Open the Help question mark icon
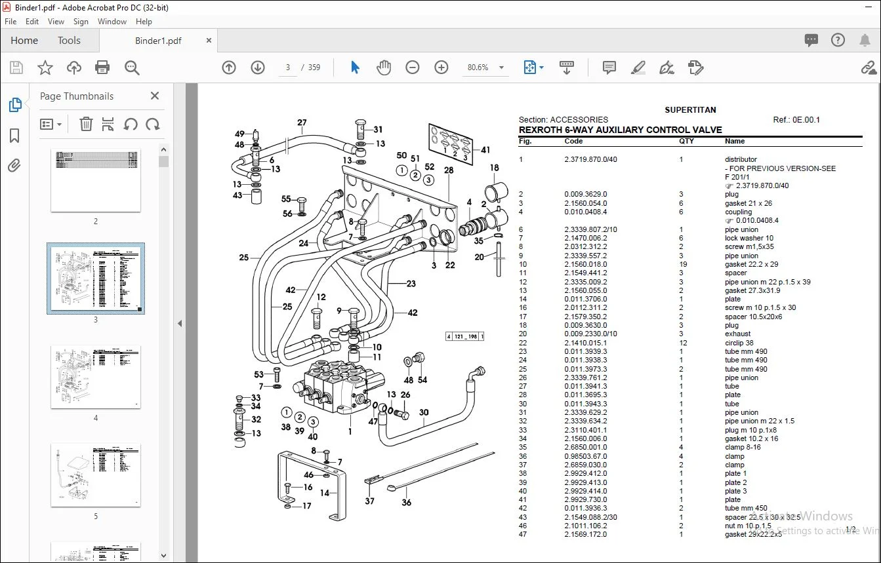 click(x=838, y=41)
